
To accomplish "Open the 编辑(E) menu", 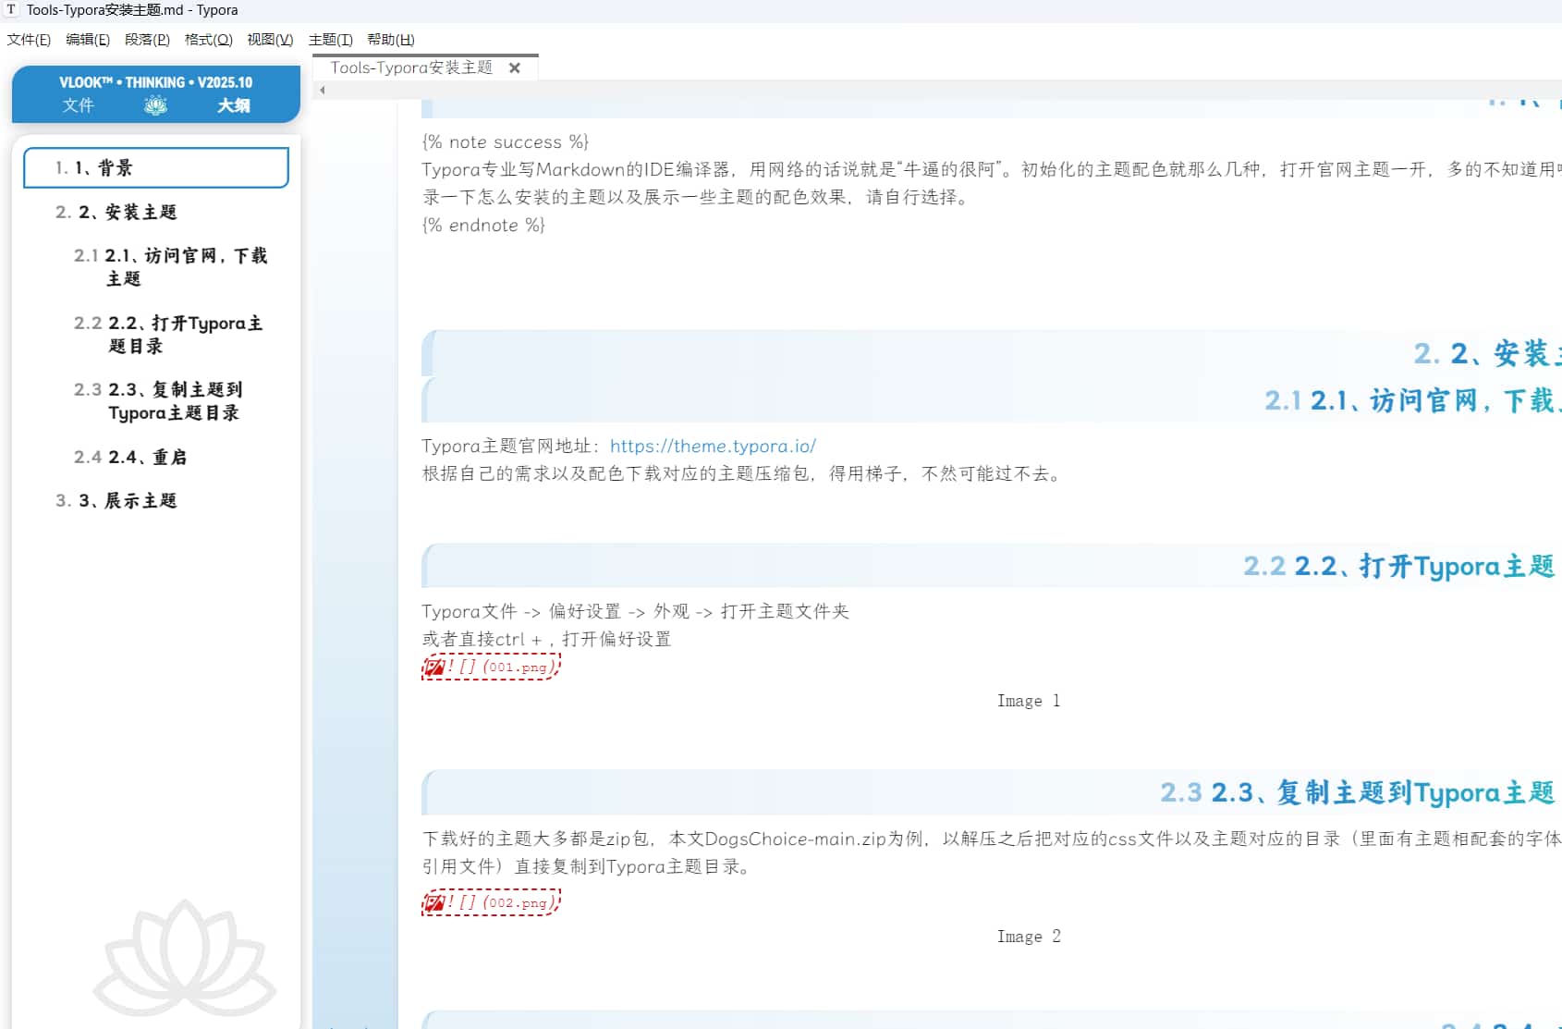I will coord(88,40).
